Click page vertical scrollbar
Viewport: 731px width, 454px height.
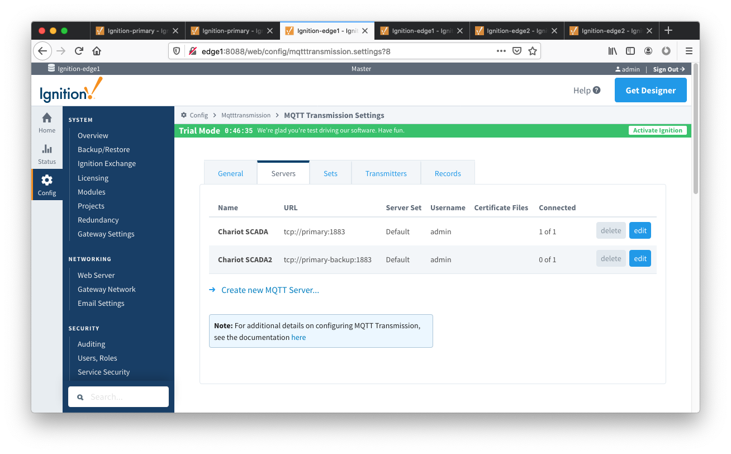coord(695,129)
